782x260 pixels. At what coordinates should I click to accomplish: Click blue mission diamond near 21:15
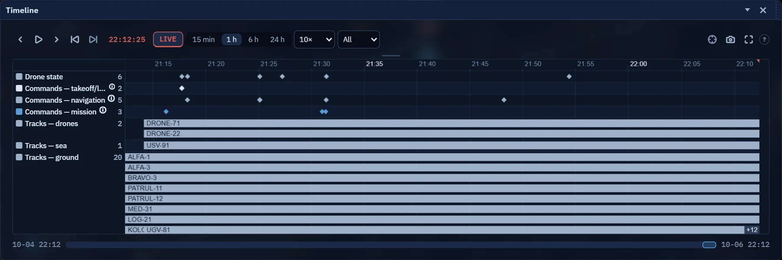[x=166, y=112]
